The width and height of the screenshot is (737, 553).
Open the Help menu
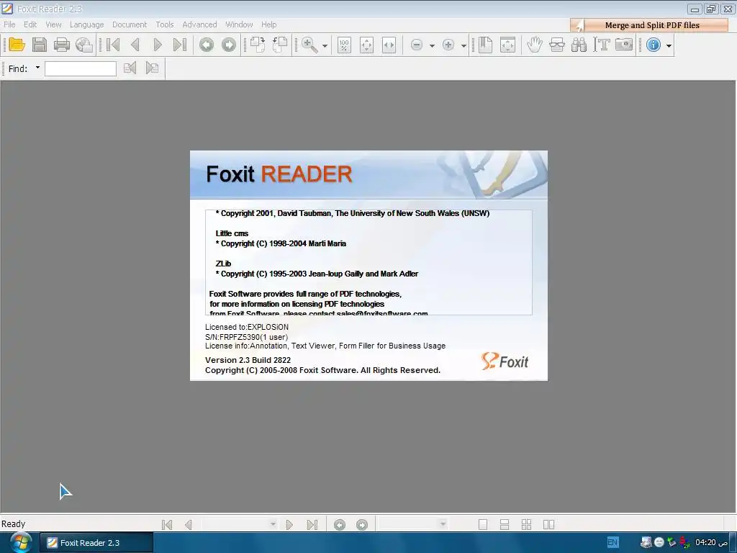pos(269,24)
